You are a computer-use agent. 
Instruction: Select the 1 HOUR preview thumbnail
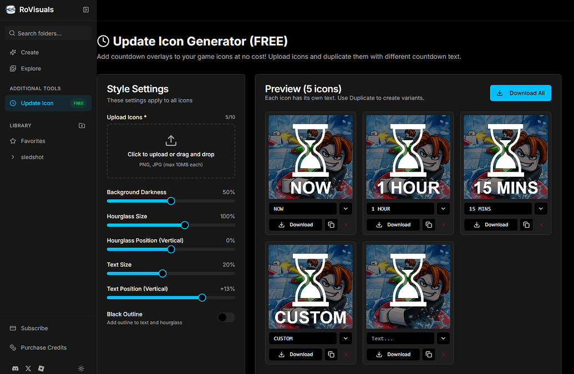[408, 157]
